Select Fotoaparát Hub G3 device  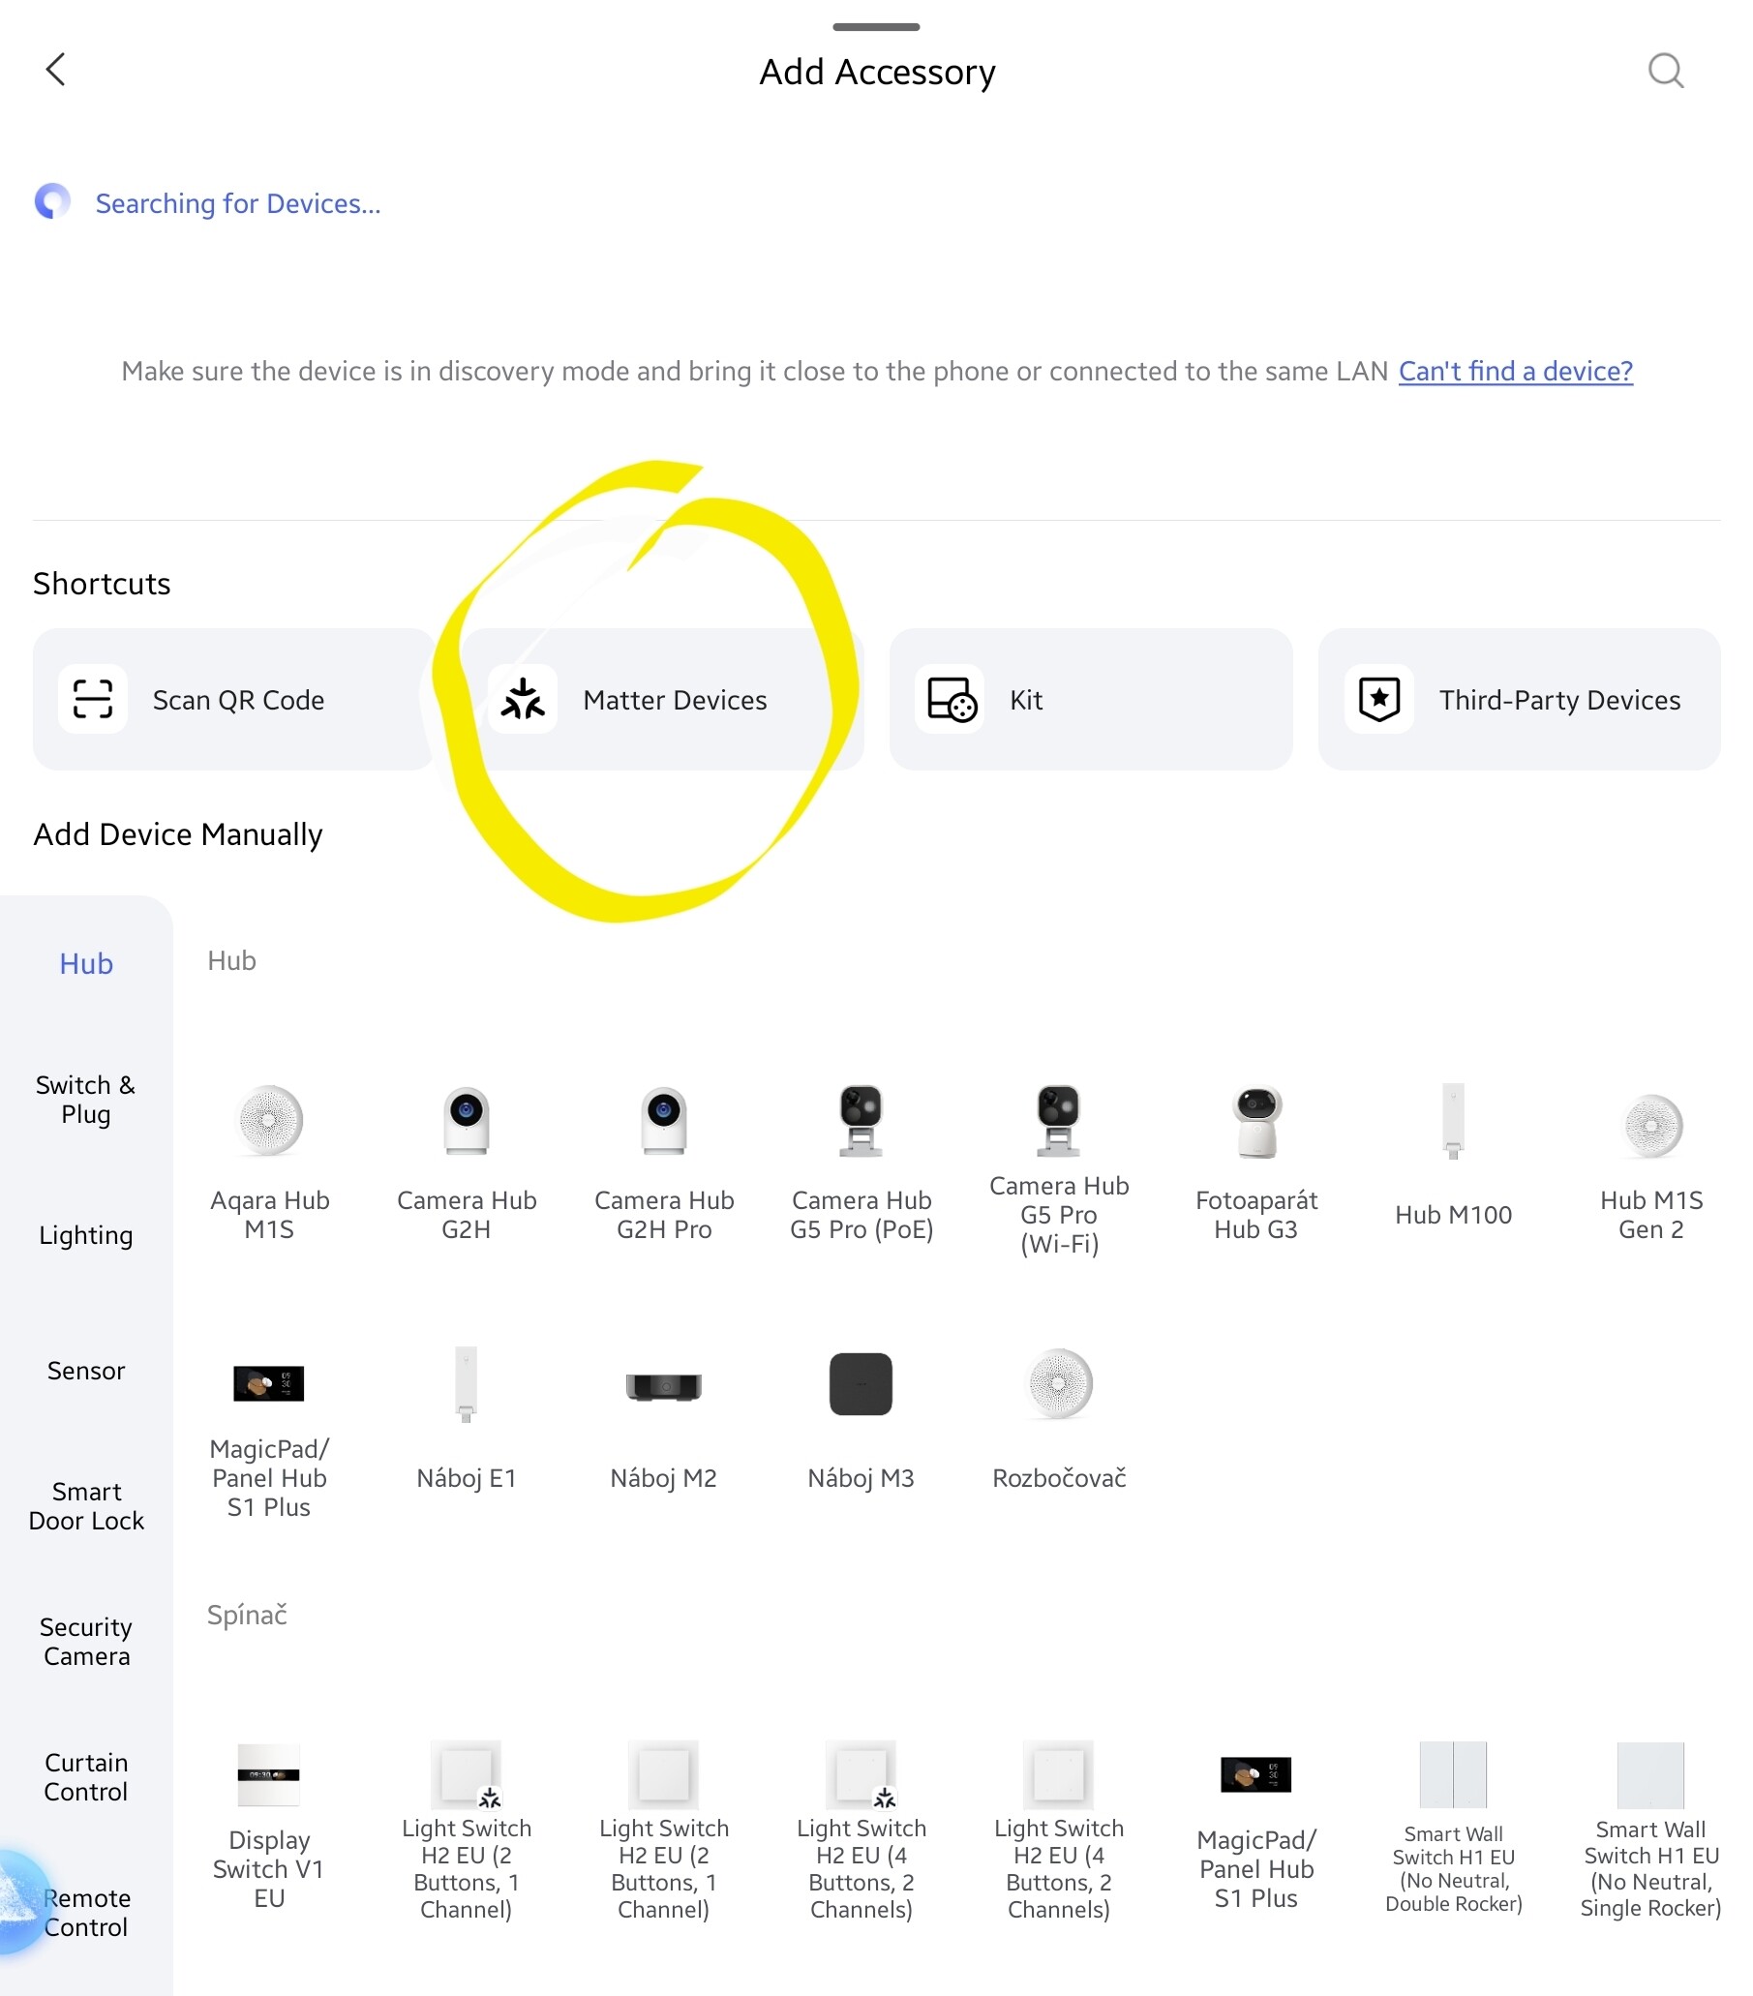(x=1254, y=1159)
